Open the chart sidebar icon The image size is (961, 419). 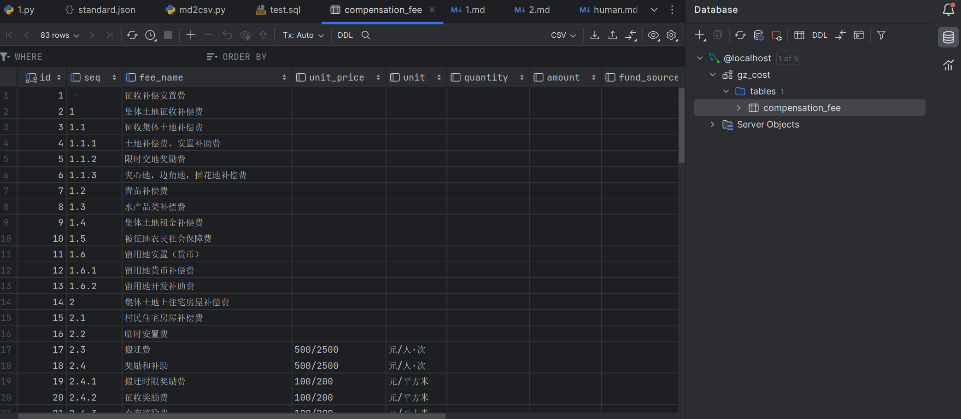pos(949,65)
